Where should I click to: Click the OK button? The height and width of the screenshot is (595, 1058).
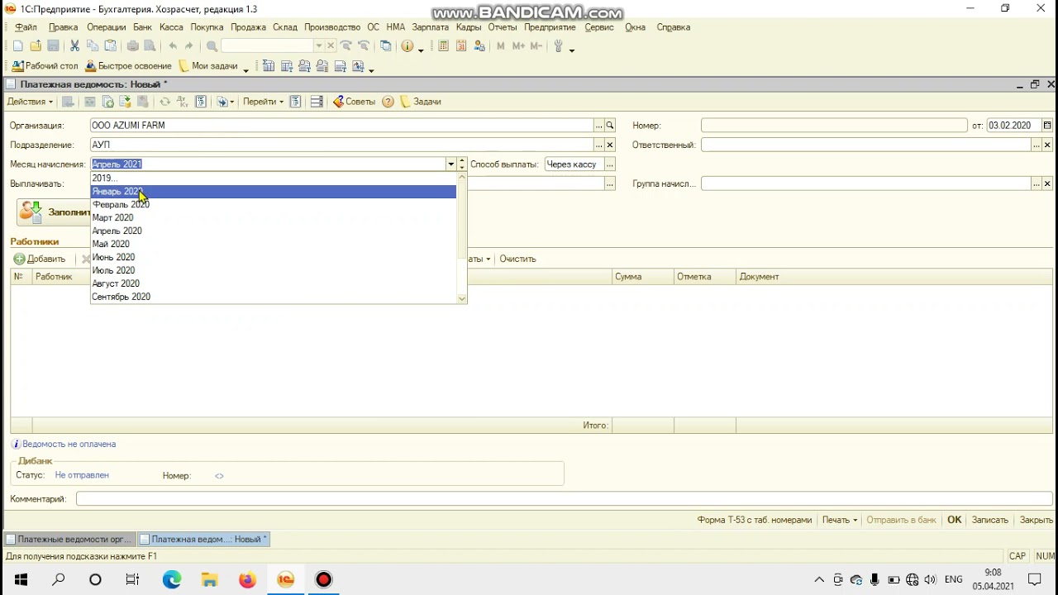[x=954, y=520]
